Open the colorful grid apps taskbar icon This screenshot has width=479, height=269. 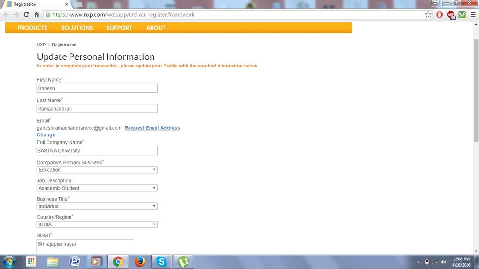pos(31,262)
